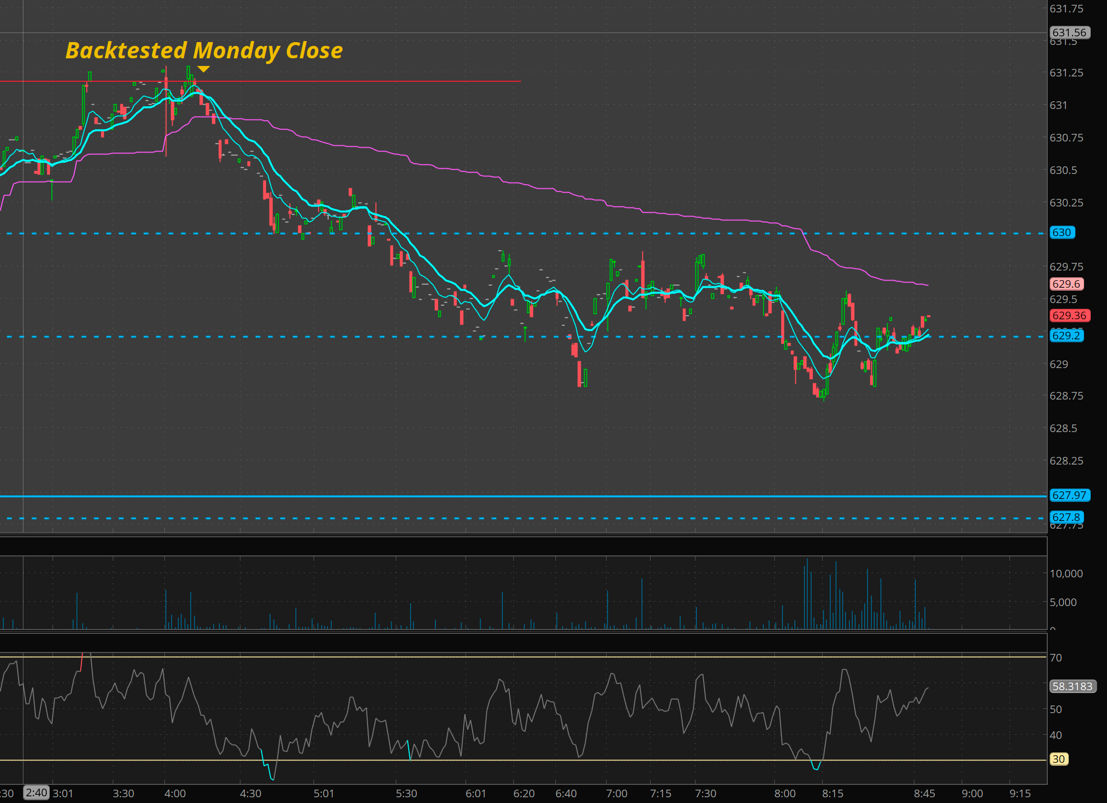Click the 4:00 time axis label
Image resolution: width=1107 pixels, height=803 pixels.
175,794
